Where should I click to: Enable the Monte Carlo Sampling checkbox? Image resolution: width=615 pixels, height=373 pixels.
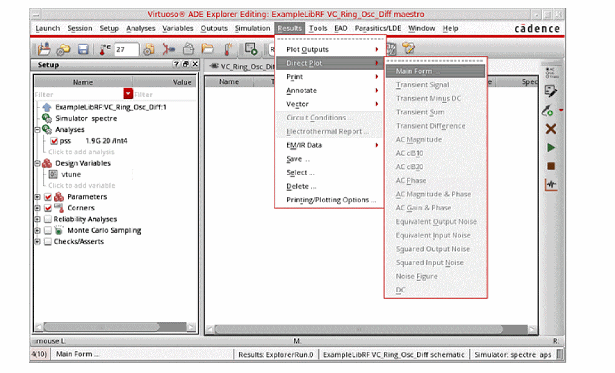48,230
